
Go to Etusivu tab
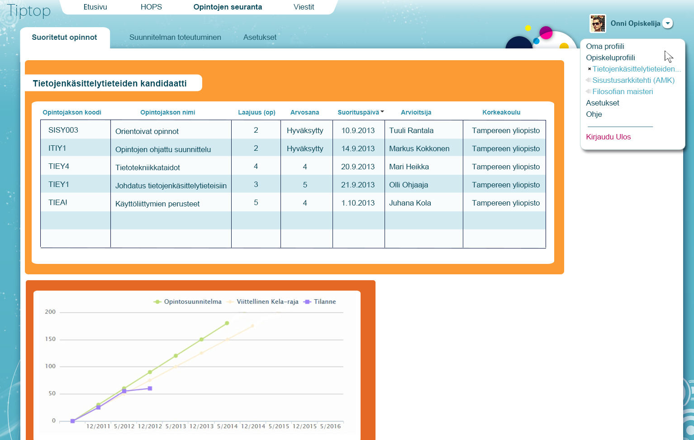pos(95,7)
